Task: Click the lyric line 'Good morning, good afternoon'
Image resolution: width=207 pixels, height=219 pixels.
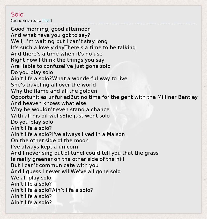Action: (x=51, y=29)
